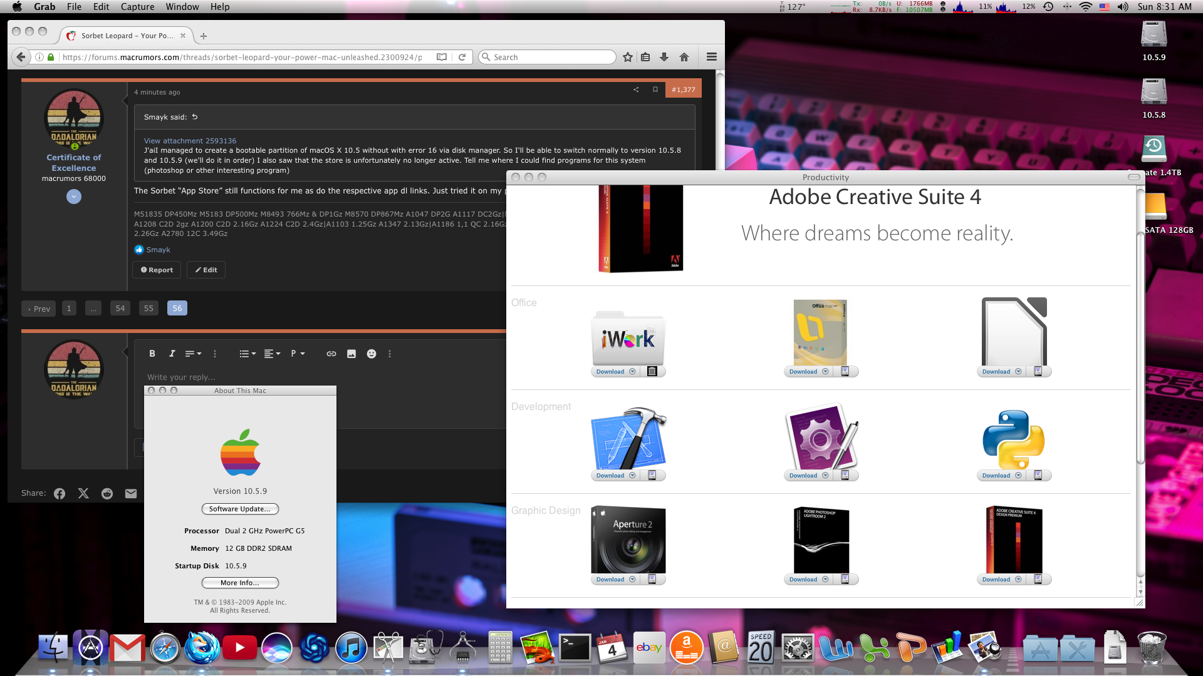Share thread on Reddit

coord(107,493)
